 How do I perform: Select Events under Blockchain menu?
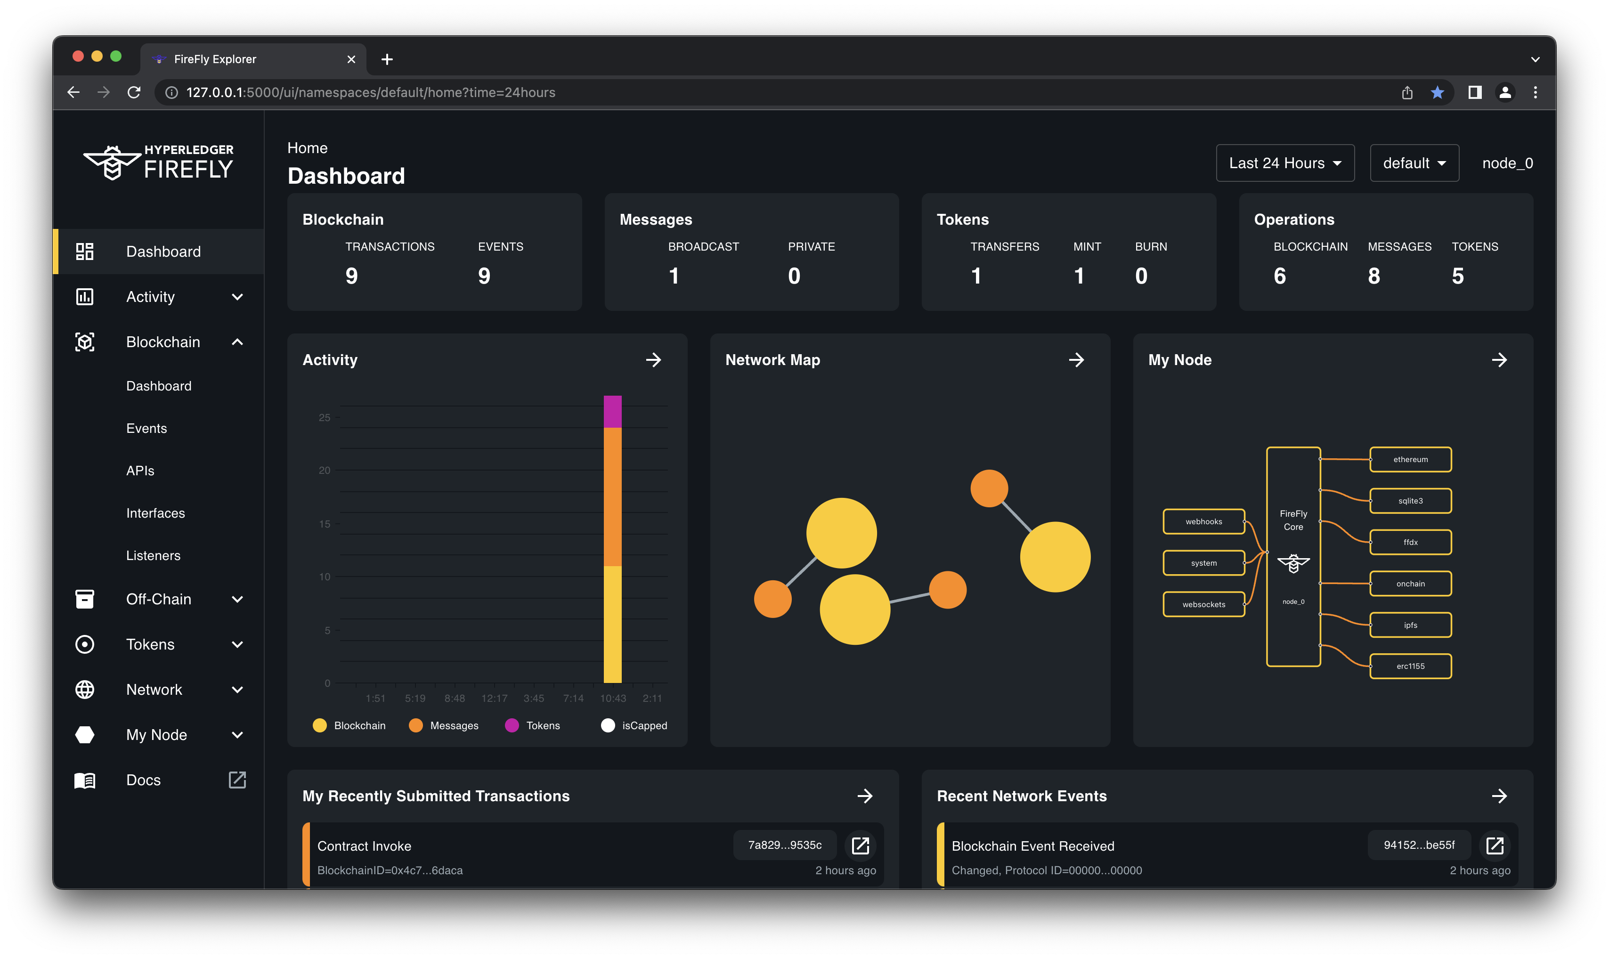pos(146,429)
